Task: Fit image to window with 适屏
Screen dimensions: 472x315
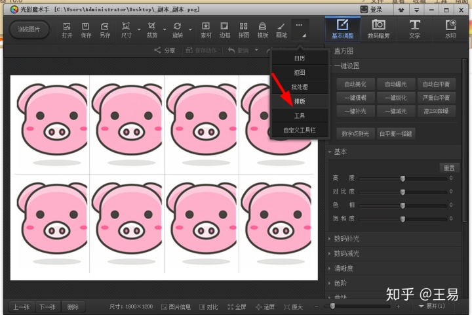Action: (265, 307)
